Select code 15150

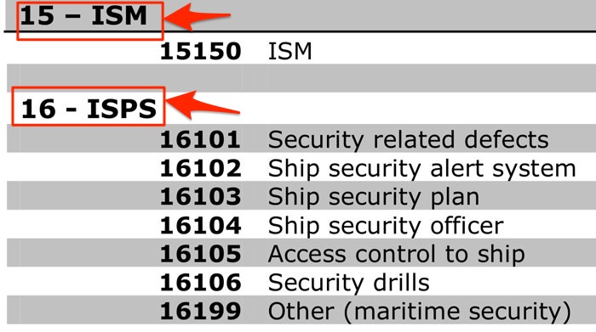pos(200,51)
